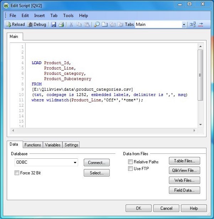Confirm with the OK button

(x=138, y=208)
